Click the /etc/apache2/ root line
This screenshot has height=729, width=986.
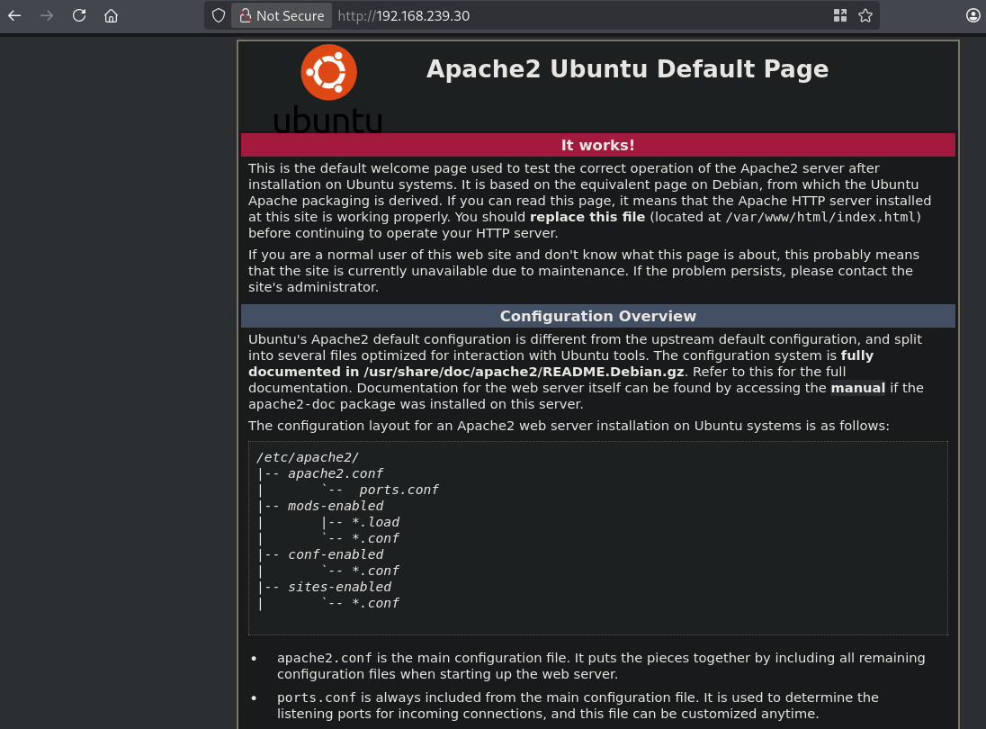point(308,457)
